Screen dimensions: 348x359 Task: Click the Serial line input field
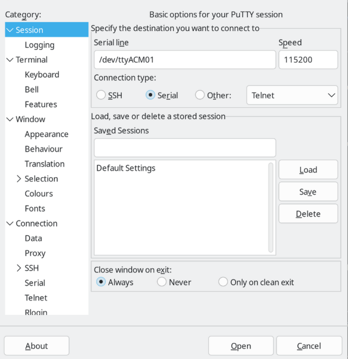click(x=184, y=60)
